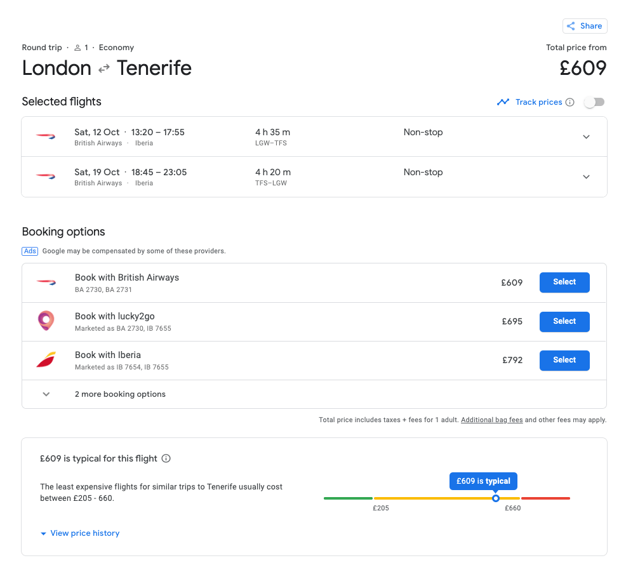Image resolution: width=626 pixels, height=565 pixels.
Task: Click the Iberia logo in booking options
Action: tap(46, 360)
